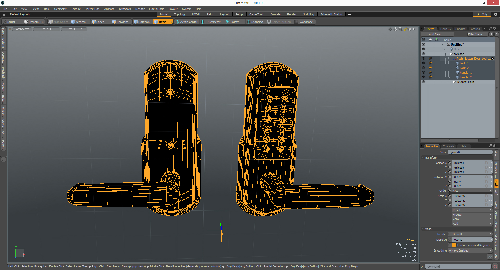The image size is (500, 270).
Task: Open the Default Layouts dropdown
Action: point(21,14)
